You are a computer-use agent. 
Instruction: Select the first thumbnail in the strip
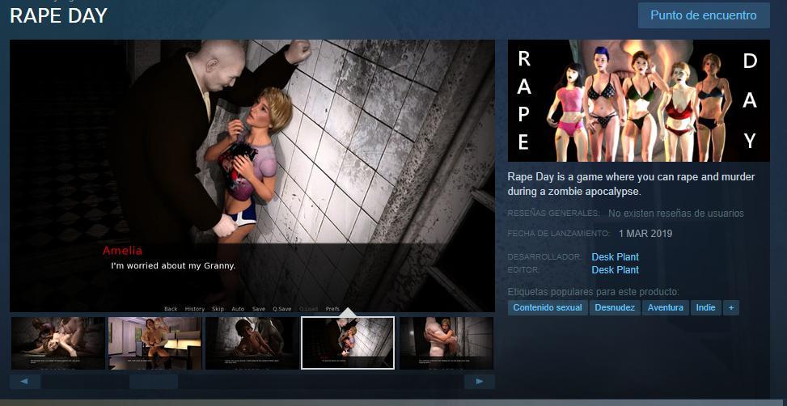(x=57, y=343)
